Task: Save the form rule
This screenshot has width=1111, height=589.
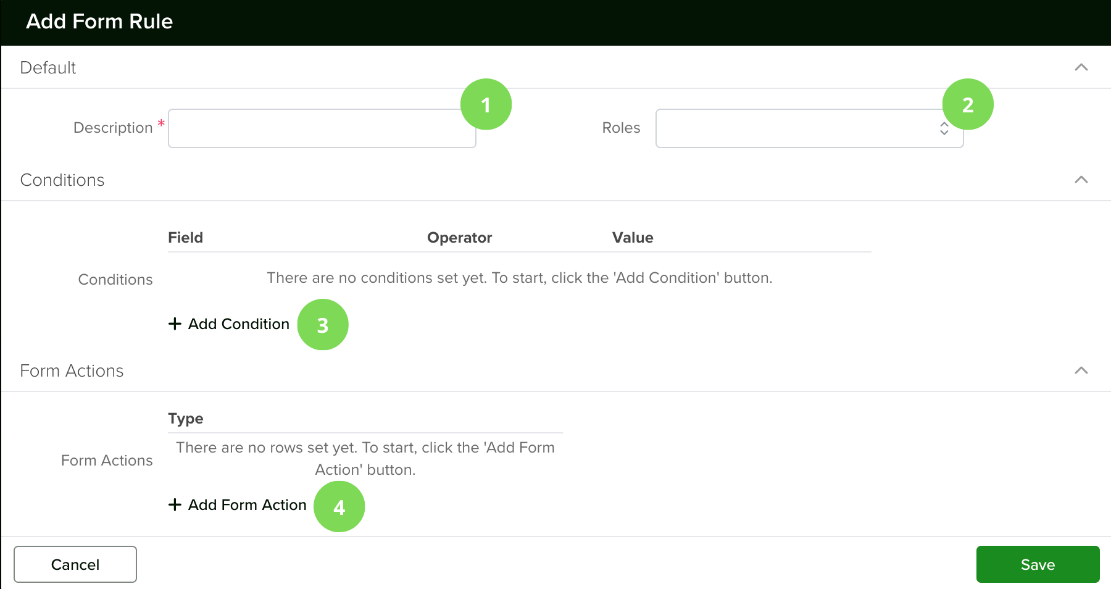Action: tap(1038, 564)
